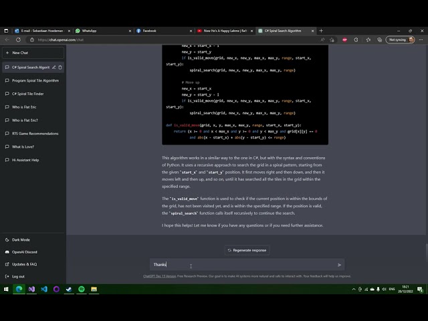Refresh the current page
428x321 pixels.
click(x=18, y=40)
